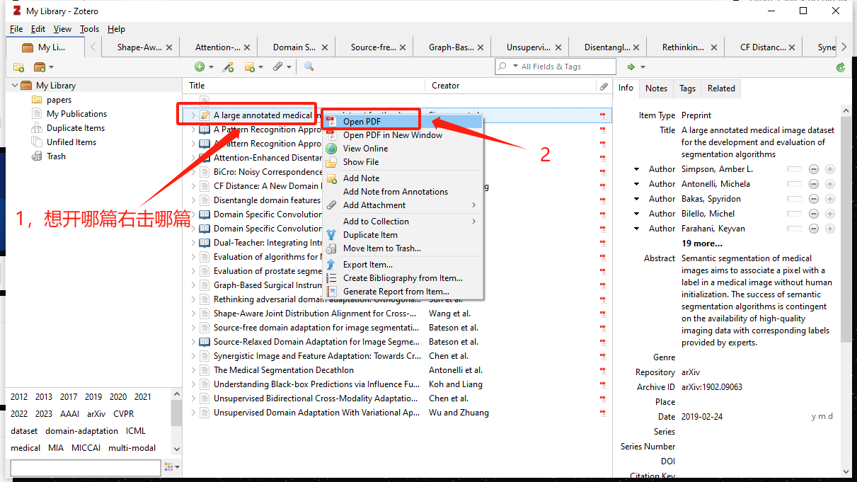Close the Rethinkin... tab
Image resolution: width=857 pixels, height=482 pixels.
click(714, 47)
